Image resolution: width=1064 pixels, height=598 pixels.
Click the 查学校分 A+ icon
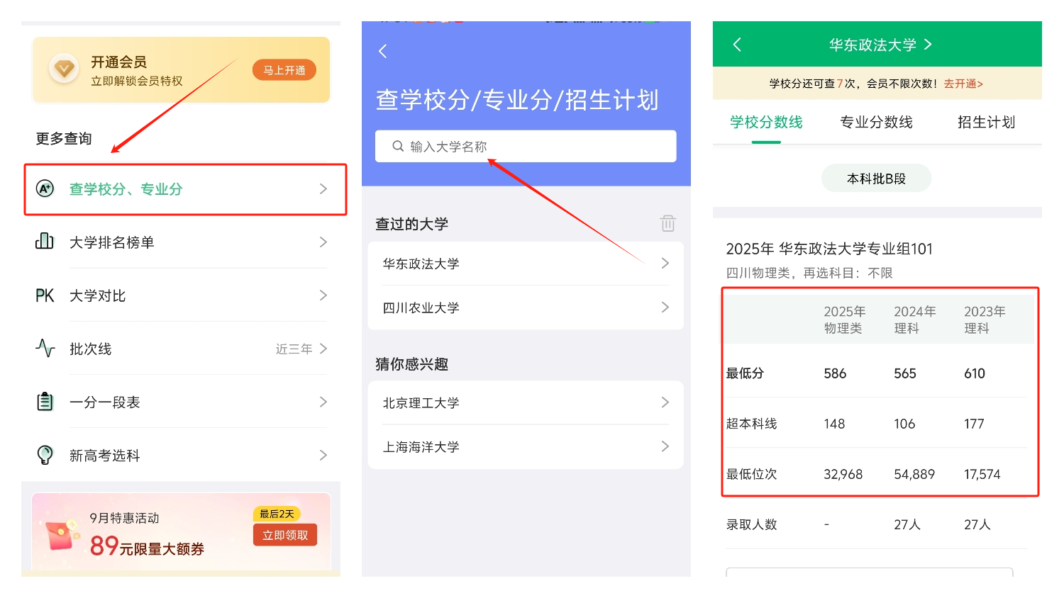click(45, 188)
